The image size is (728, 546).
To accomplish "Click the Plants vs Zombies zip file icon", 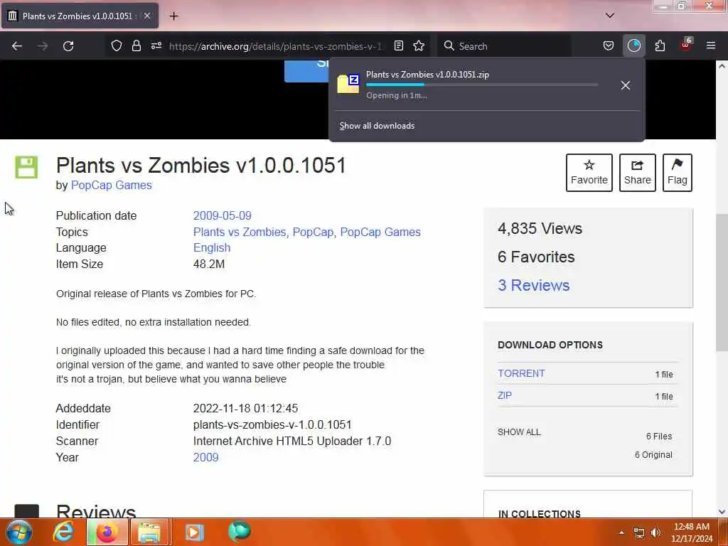I will tap(348, 84).
